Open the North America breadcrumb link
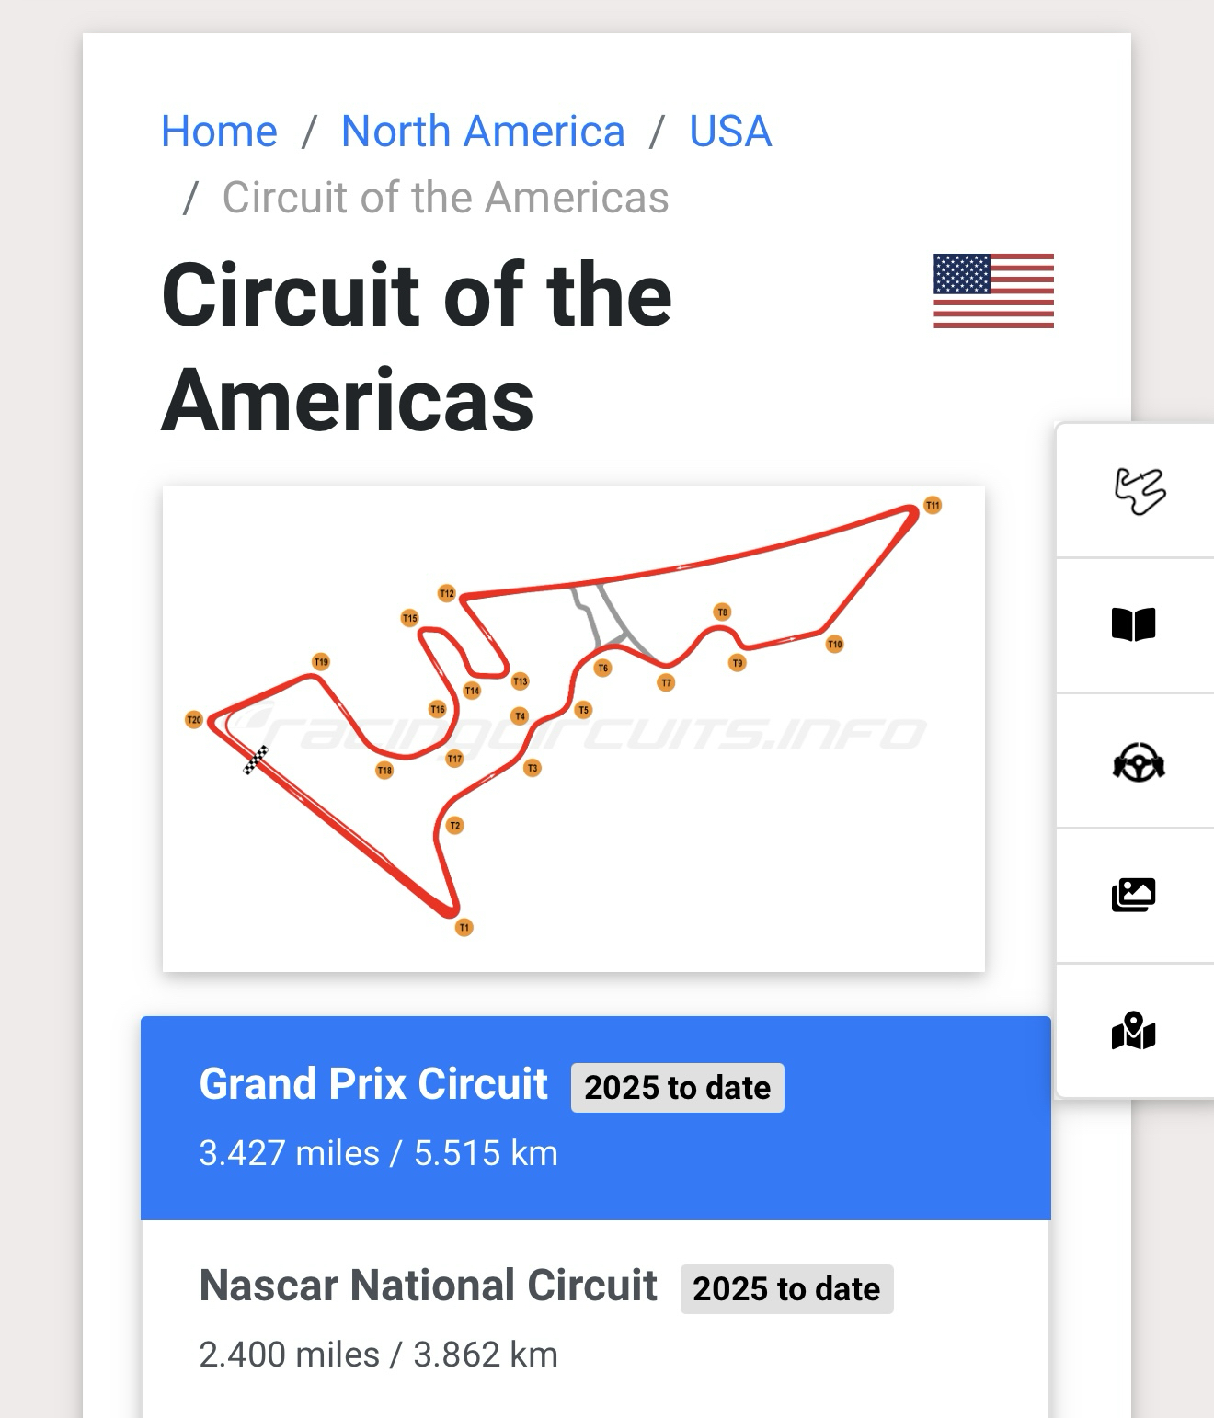1214x1418 pixels. coord(483,131)
